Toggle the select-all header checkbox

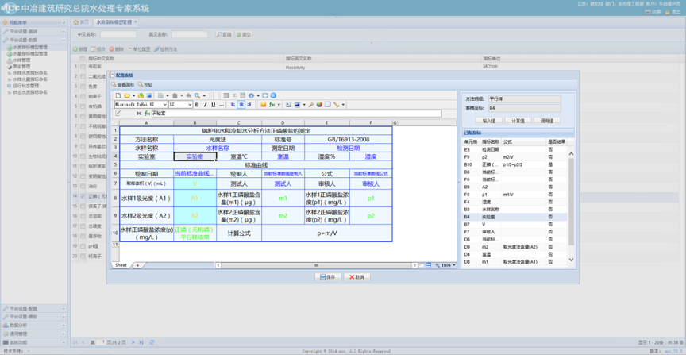pyautogui.click(x=83, y=59)
